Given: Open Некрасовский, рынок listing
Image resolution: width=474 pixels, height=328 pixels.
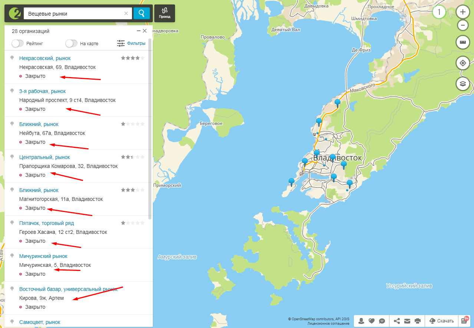Looking at the screenshot, I should 45,58.
